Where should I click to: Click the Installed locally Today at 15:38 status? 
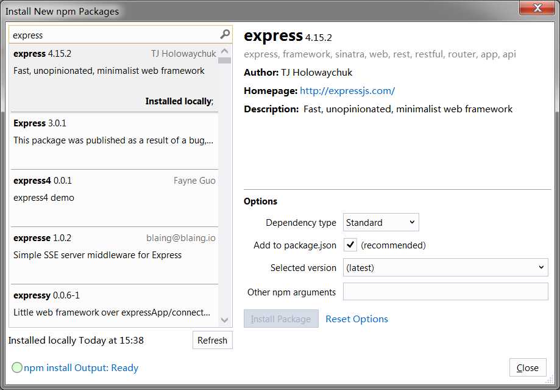(x=76, y=341)
